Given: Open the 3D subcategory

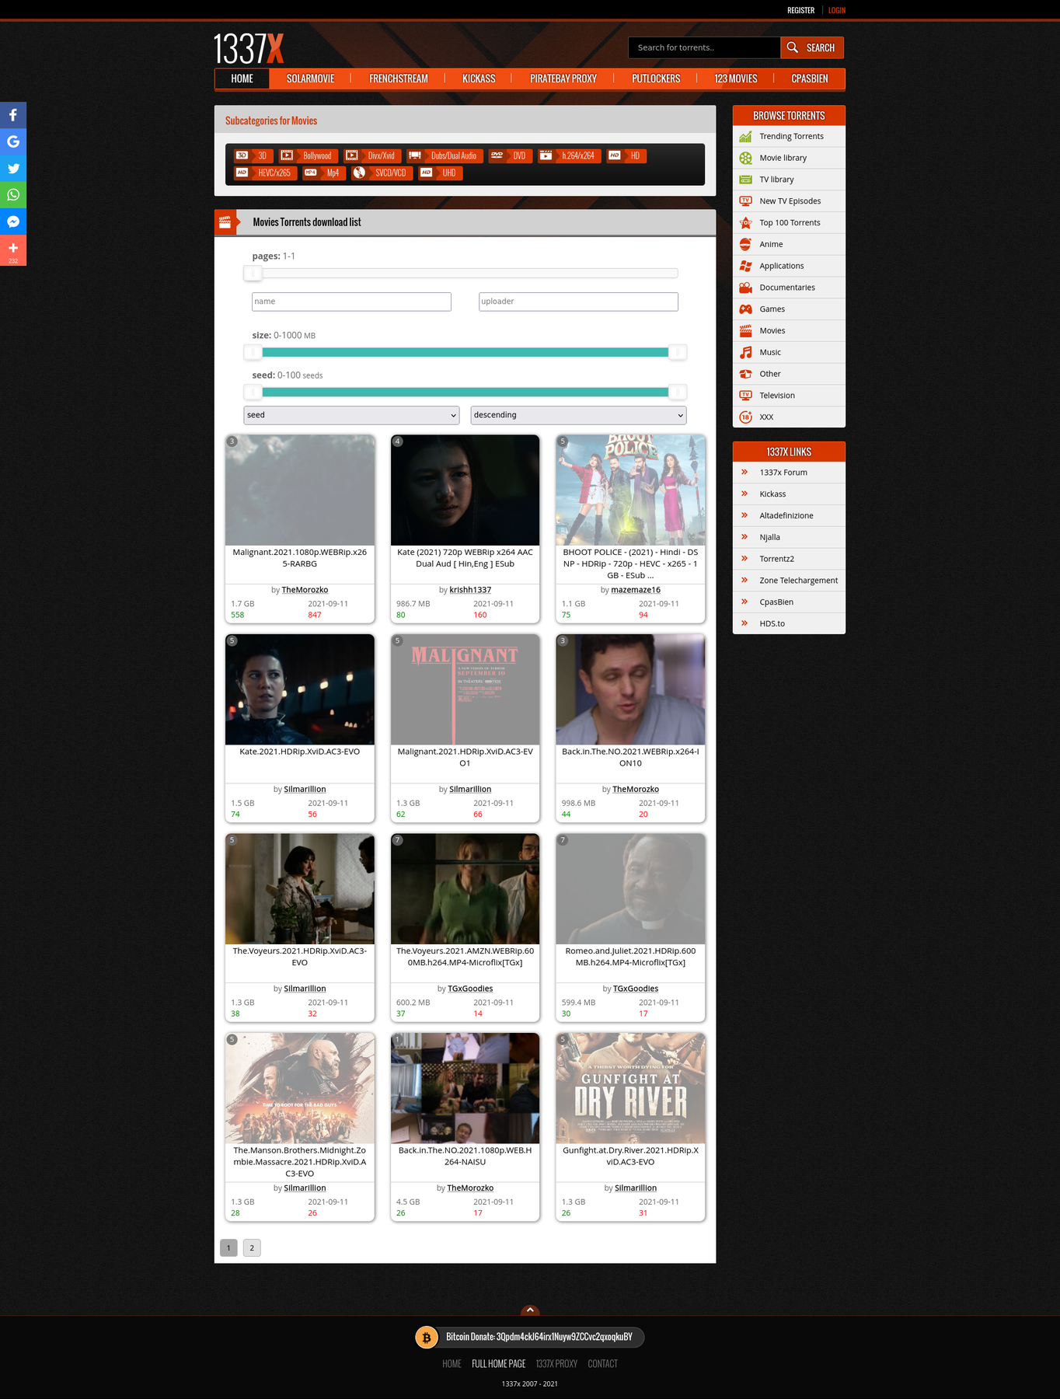Looking at the screenshot, I should (x=253, y=155).
